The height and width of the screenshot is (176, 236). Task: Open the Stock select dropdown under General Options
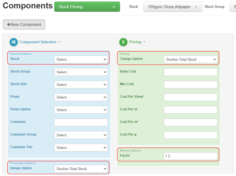coord(81,59)
